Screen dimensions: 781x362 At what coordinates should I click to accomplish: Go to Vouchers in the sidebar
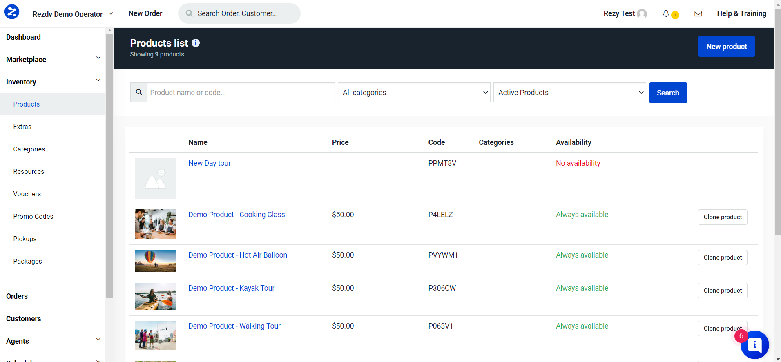click(x=27, y=194)
